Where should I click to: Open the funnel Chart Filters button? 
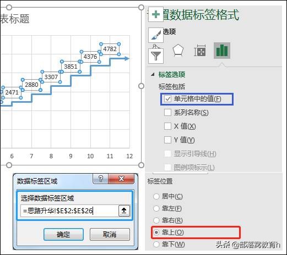click(156, 56)
